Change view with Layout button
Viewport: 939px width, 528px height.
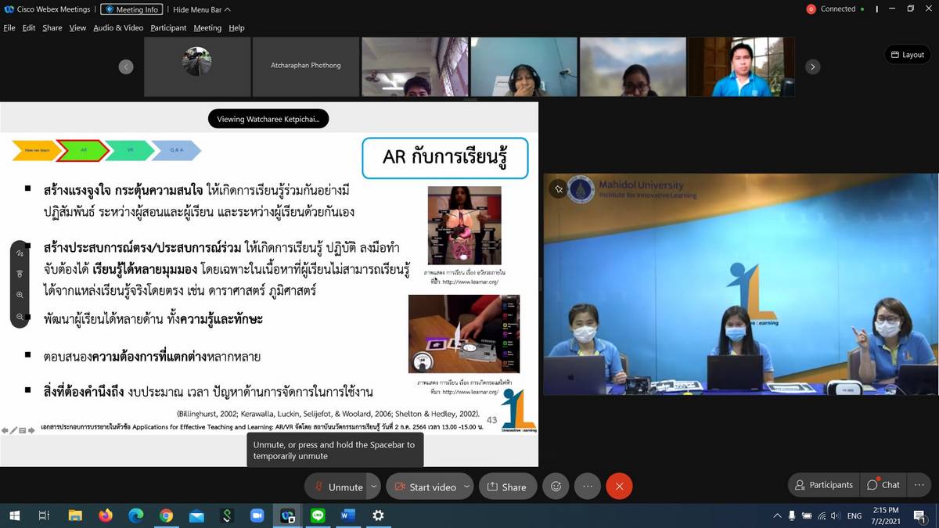tap(907, 55)
